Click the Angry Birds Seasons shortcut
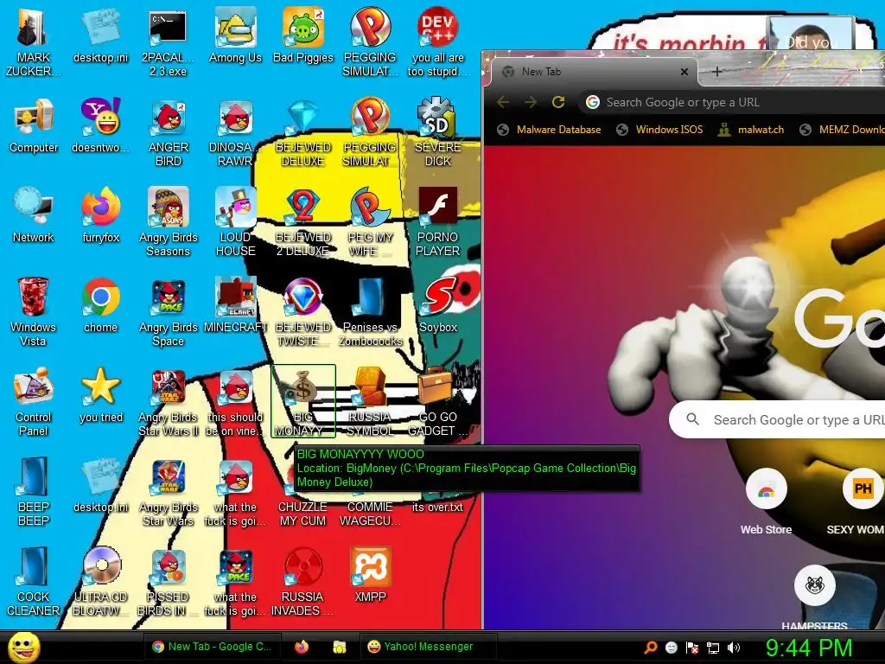This screenshot has height=664, width=885. click(x=169, y=222)
